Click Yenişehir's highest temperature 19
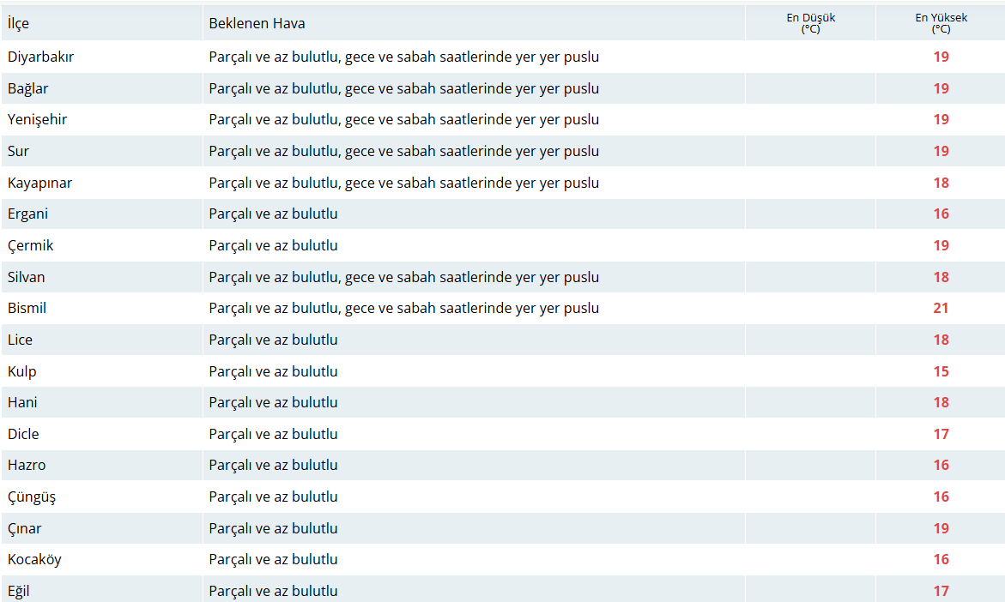 pyautogui.click(x=941, y=120)
